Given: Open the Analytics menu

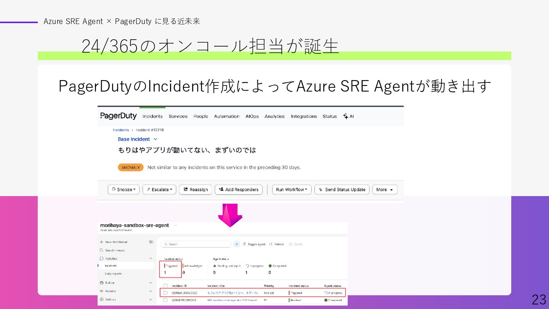Looking at the screenshot, I should (x=274, y=116).
